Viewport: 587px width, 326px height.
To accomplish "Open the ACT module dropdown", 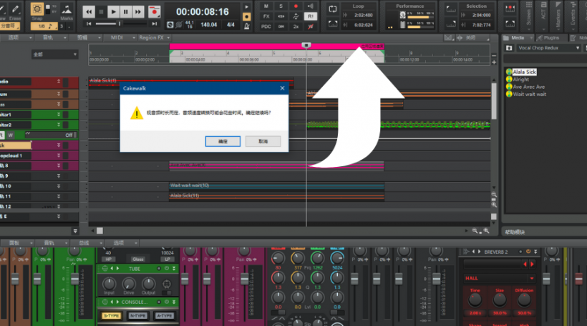I will 543,29.
